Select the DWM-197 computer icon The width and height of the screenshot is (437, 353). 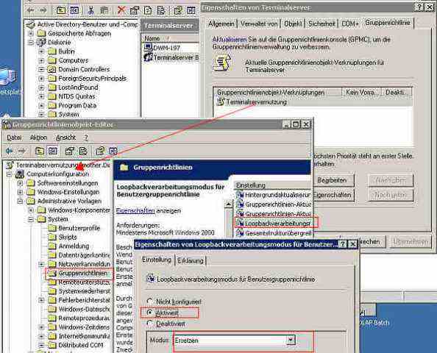click(x=148, y=48)
